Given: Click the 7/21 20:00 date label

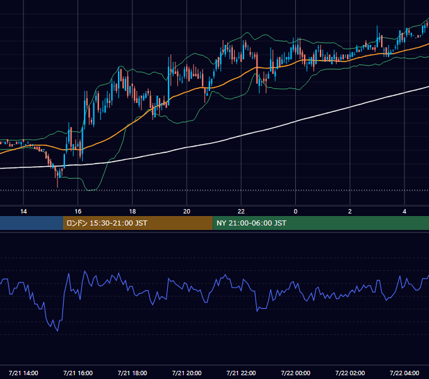Looking at the screenshot, I should pyautogui.click(x=187, y=373).
